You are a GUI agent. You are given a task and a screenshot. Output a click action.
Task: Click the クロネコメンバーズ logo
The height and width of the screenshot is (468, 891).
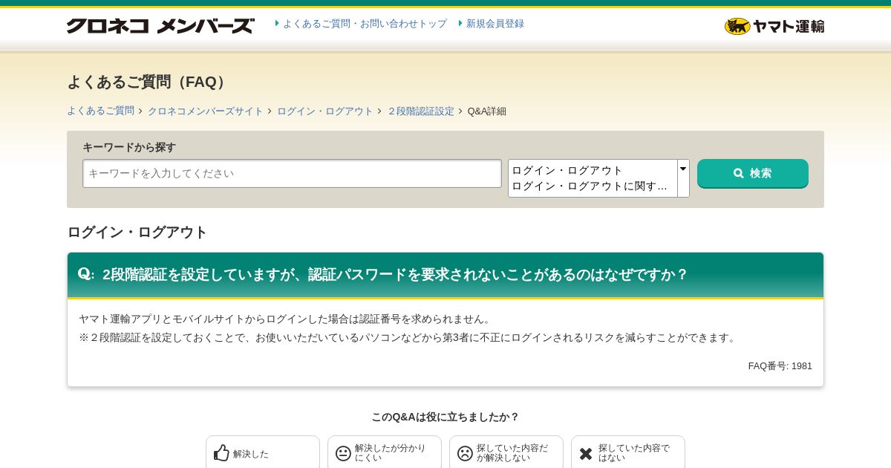tap(160, 26)
